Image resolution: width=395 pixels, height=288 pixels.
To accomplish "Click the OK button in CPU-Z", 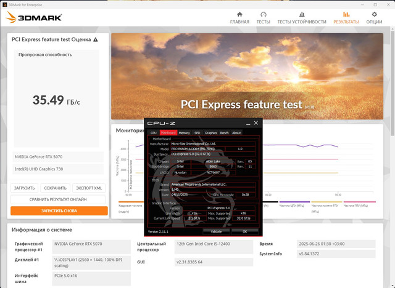I will tap(245, 231).
